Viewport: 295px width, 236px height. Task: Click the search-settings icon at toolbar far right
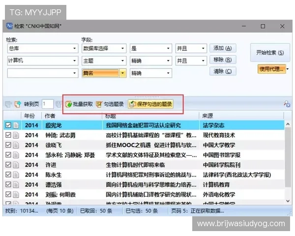[x=287, y=104]
